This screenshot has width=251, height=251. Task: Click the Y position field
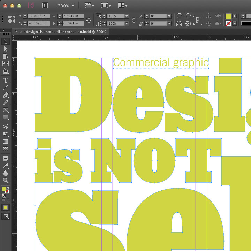pos(39,23)
